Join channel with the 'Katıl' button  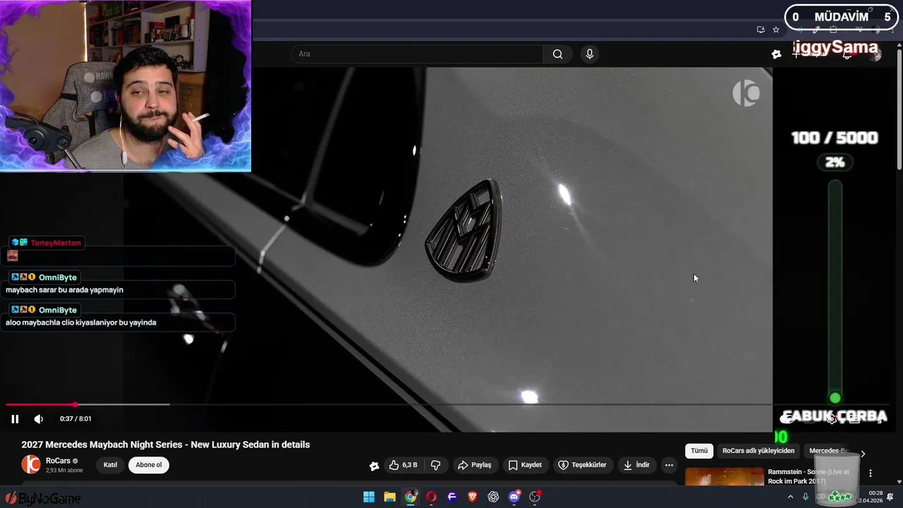pos(111,465)
